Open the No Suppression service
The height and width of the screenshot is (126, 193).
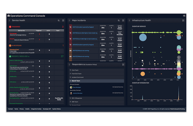click(x=15, y=98)
